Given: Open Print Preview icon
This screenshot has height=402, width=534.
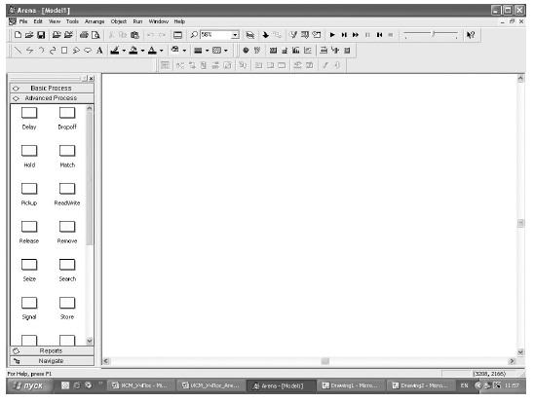Looking at the screenshot, I should click(x=96, y=35).
